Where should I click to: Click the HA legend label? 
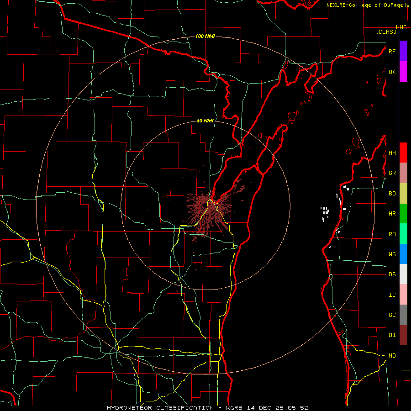(392, 153)
